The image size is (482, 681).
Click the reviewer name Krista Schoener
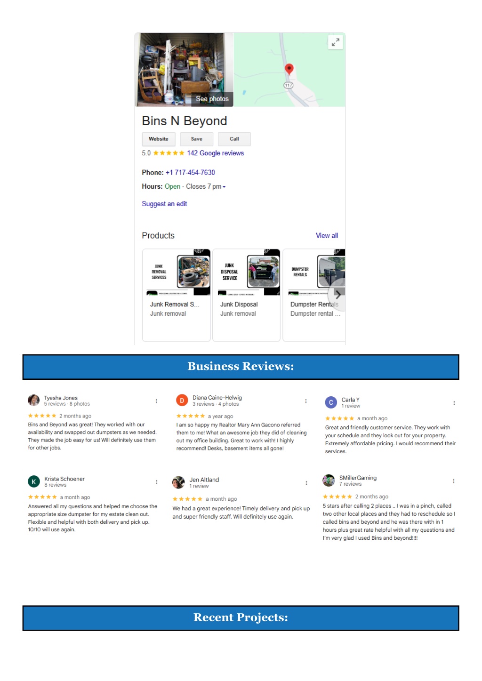tap(64, 479)
